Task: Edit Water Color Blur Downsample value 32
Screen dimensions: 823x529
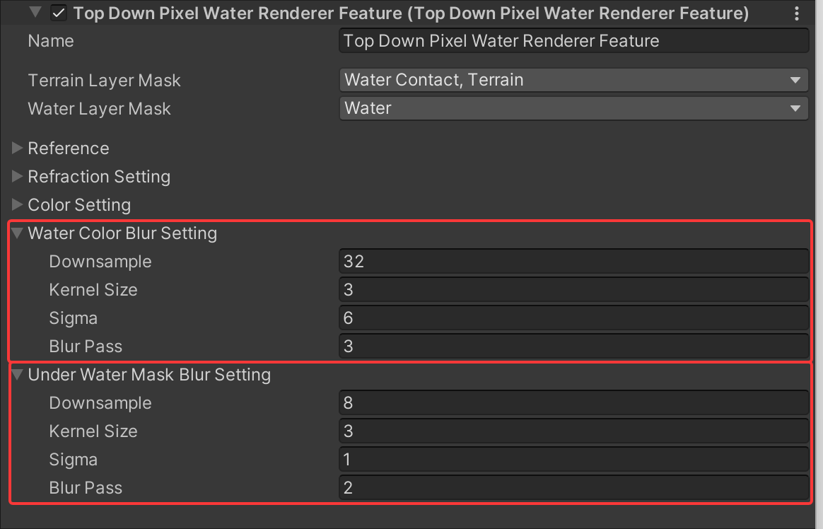Action: [x=573, y=261]
